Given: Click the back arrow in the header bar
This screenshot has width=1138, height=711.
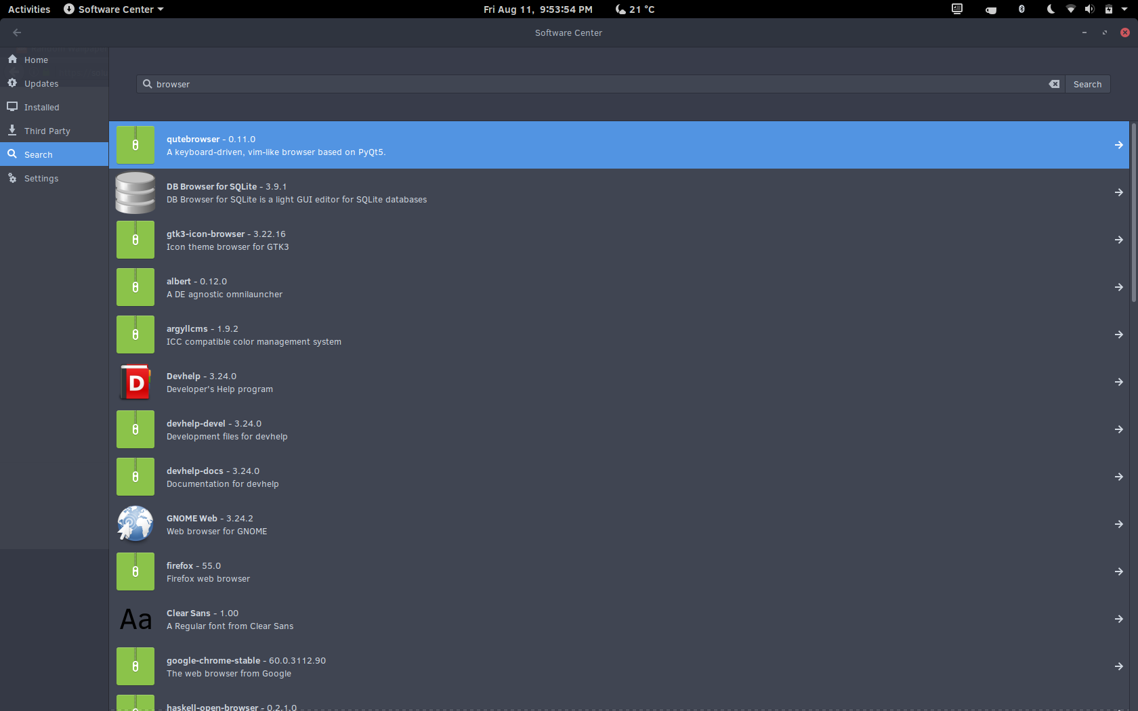Looking at the screenshot, I should point(17,33).
